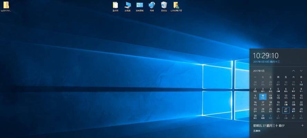Screen dimensions: 307x138
Task: Click the 10:29:10 clock display
Action: pos(266,56)
